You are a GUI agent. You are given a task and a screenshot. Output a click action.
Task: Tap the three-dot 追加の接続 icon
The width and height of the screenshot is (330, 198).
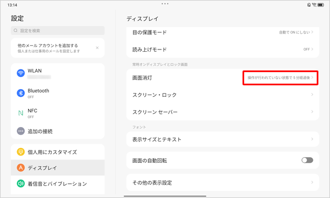[21, 131]
